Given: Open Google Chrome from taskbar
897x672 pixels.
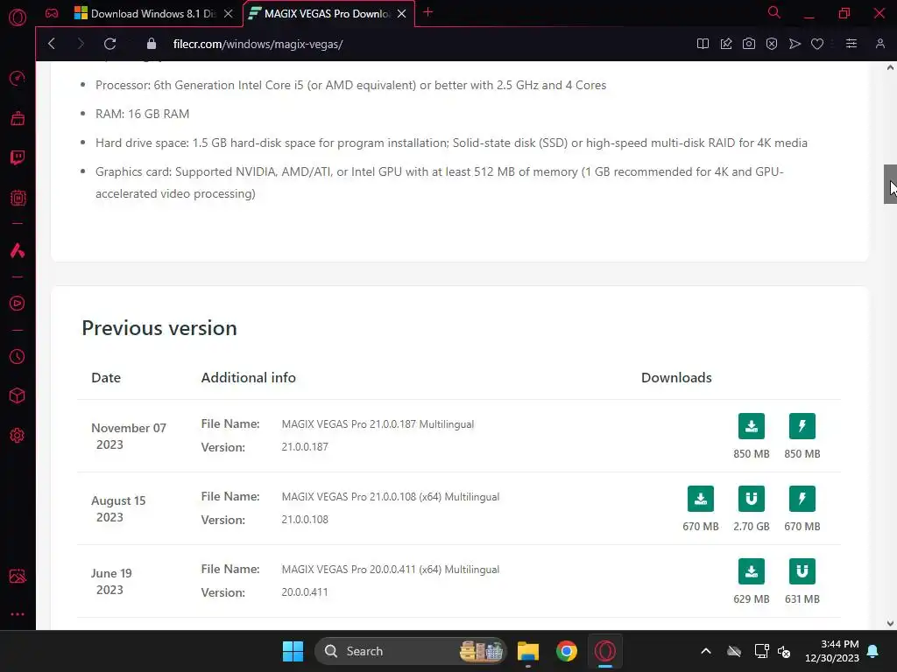Looking at the screenshot, I should point(567,651).
